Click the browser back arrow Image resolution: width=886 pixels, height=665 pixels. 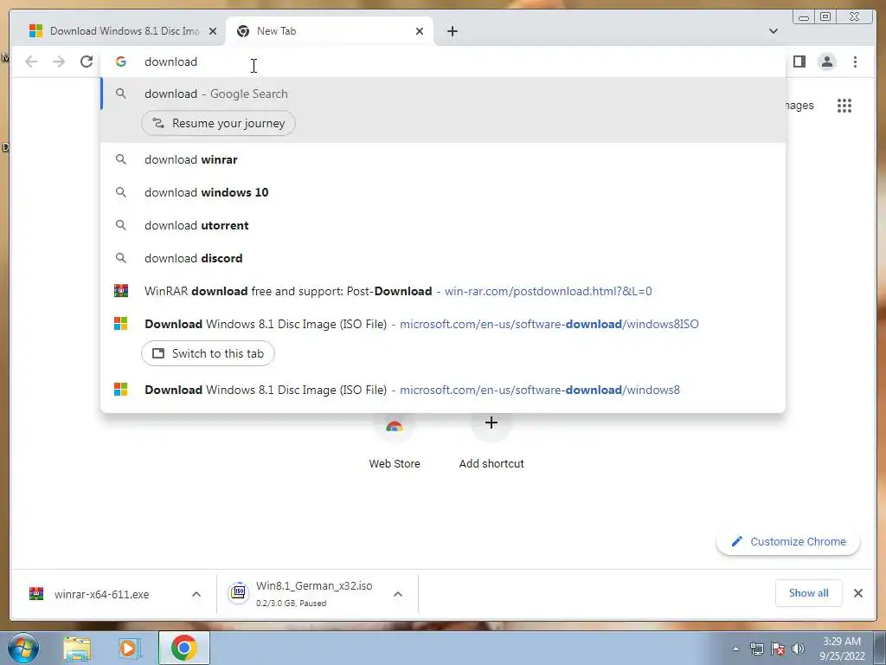click(x=31, y=61)
